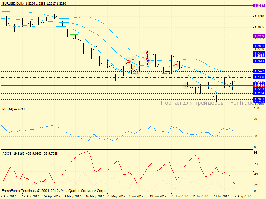266x199 pixels.
Task: Select the 1.2725 blue price tag
Action: click(258, 53)
